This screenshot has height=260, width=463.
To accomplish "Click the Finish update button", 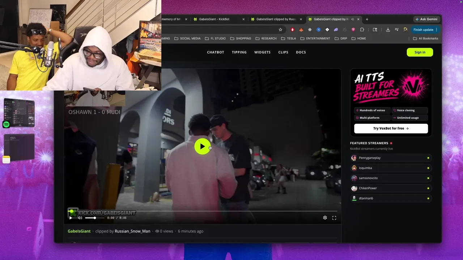I will 423,30.
